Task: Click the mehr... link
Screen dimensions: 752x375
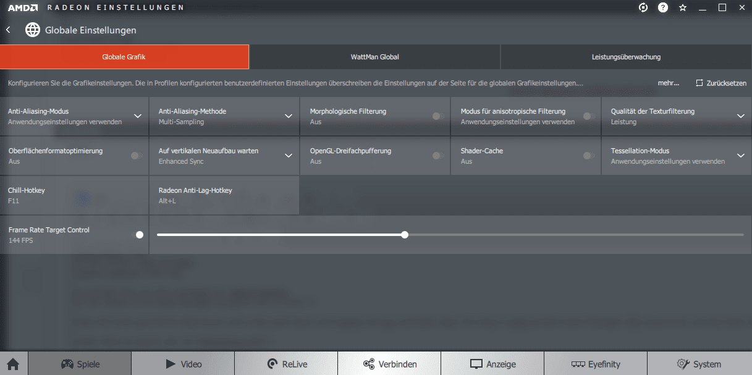Action: point(669,83)
